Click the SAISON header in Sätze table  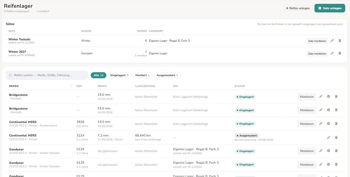point(86,31)
